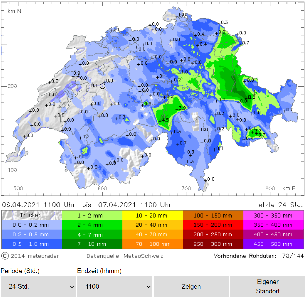Click the Eigener Standort button
The height and width of the screenshot is (297, 306).
pyautogui.click(x=268, y=286)
